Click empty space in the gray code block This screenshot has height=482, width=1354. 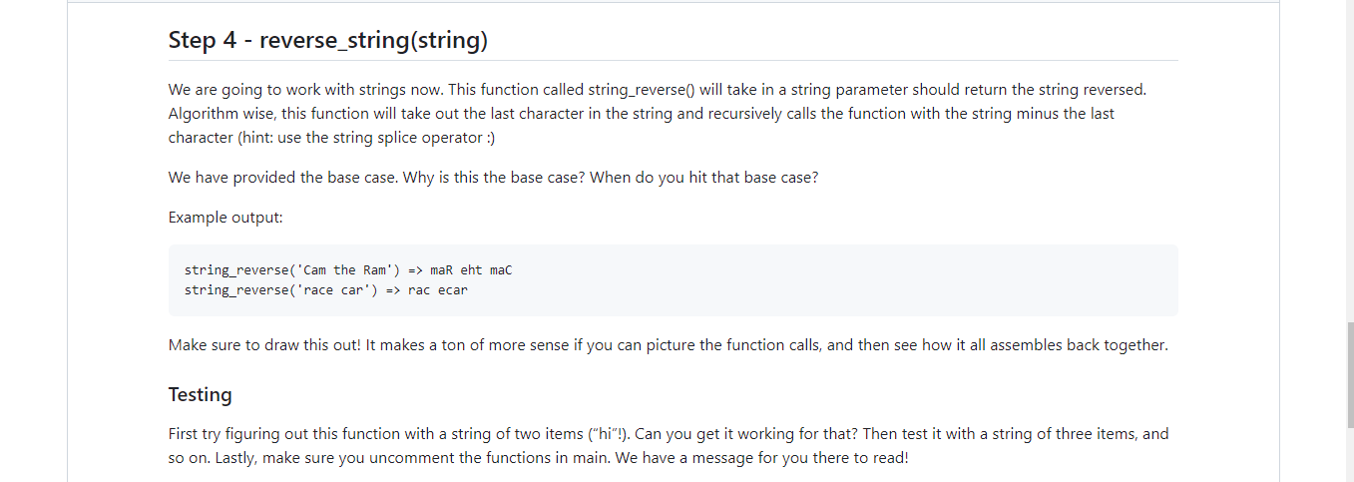pyautogui.click(x=848, y=280)
